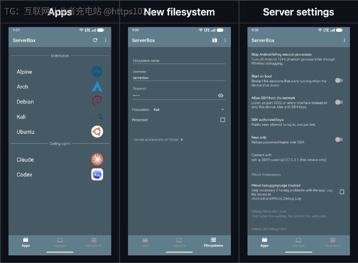
Task: Check PRoot Debugging Logs Enabled box
Action: coord(342,192)
